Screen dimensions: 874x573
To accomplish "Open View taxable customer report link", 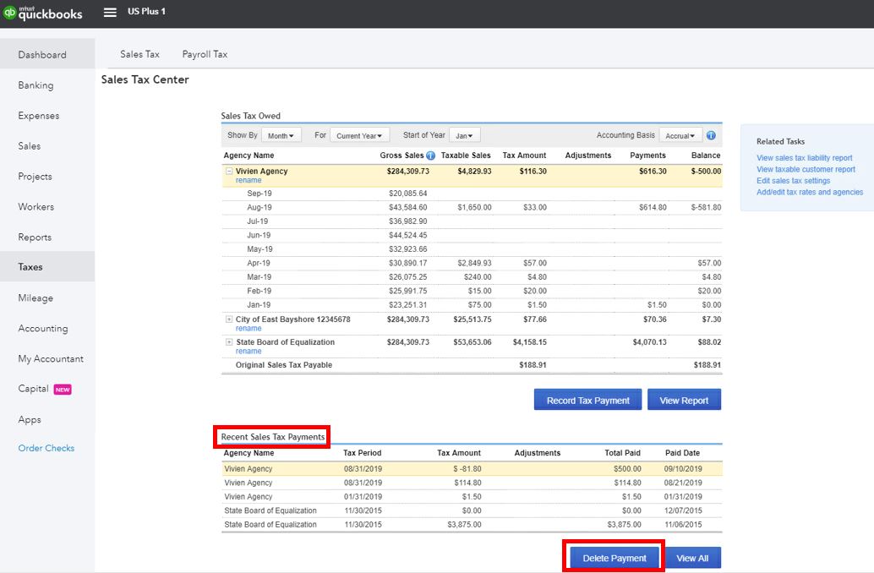I will (806, 169).
